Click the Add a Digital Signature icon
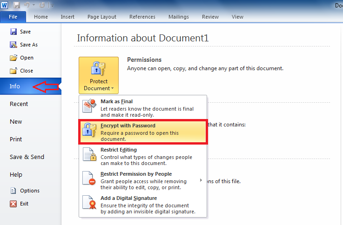Image resolution: width=343 pixels, height=225 pixels. pos(89,204)
